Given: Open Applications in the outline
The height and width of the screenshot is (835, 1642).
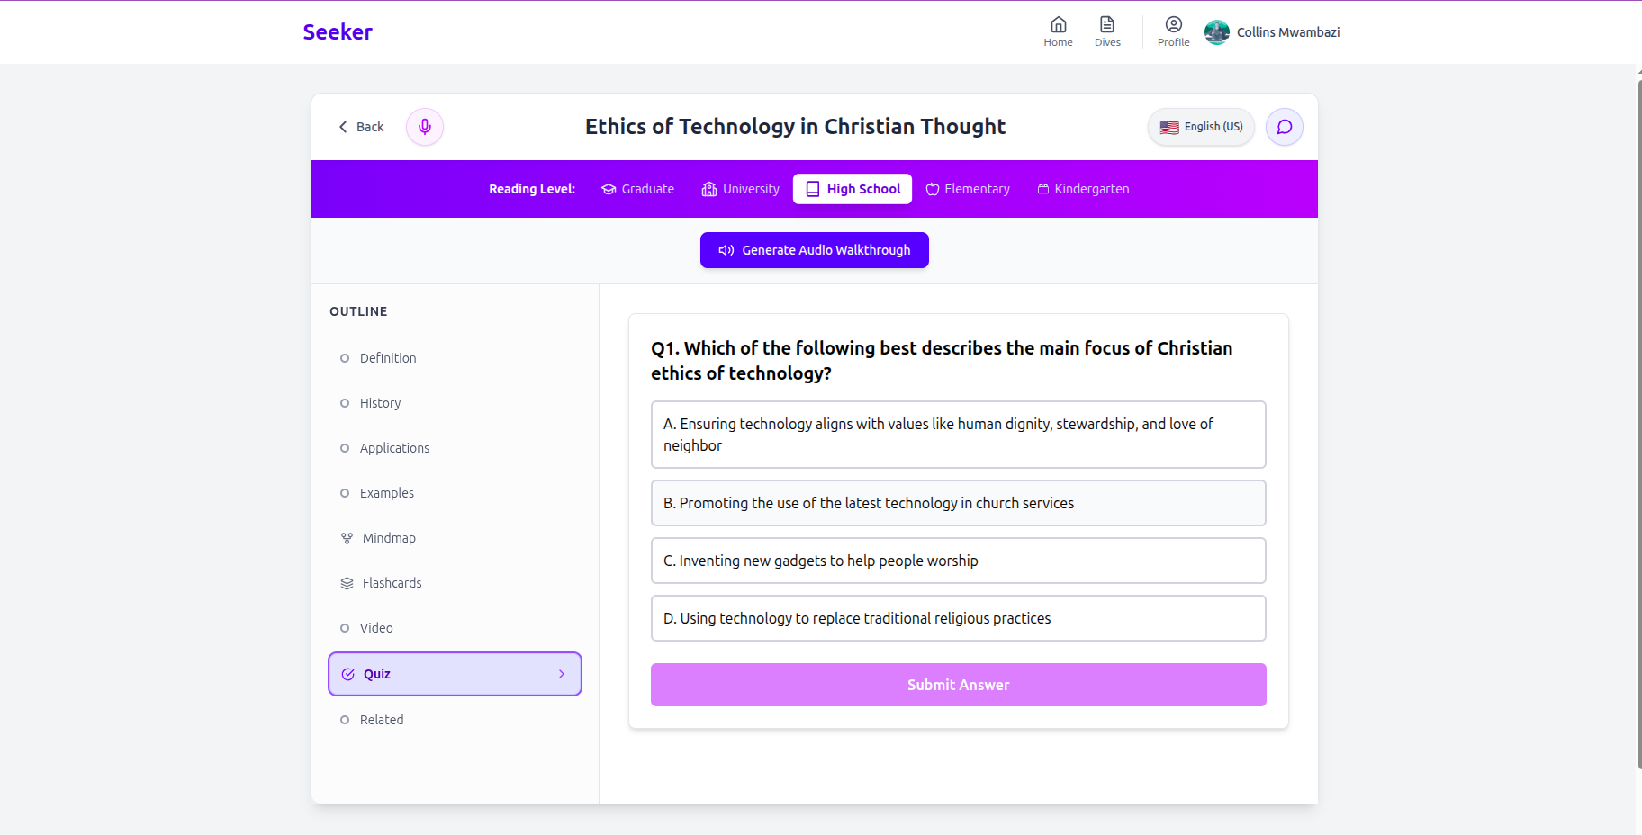Looking at the screenshot, I should (x=455, y=448).
